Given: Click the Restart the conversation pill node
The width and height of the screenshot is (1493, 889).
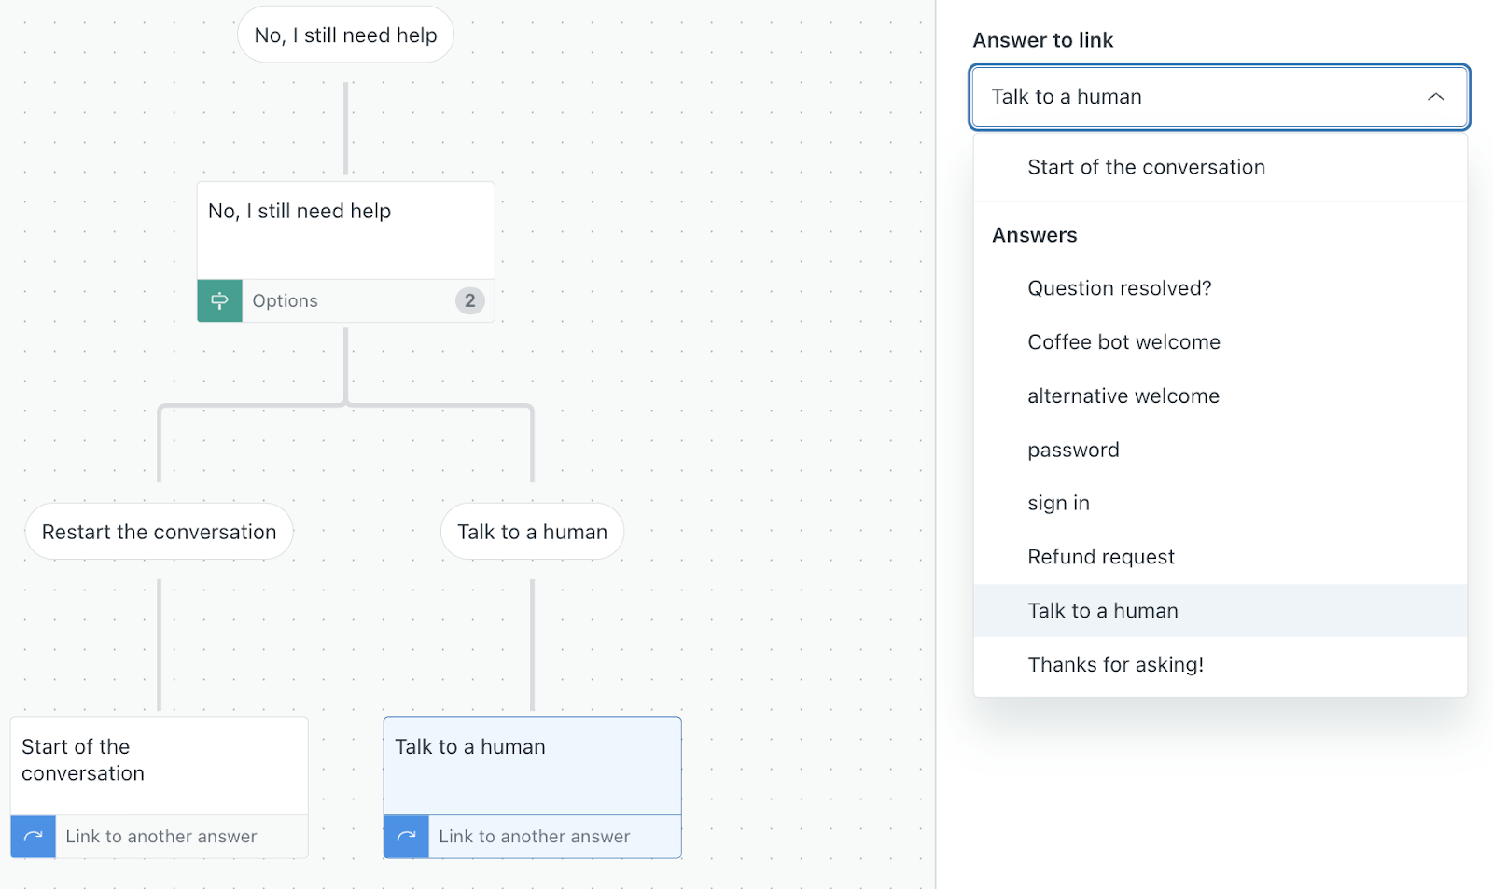Looking at the screenshot, I should coord(159,532).
